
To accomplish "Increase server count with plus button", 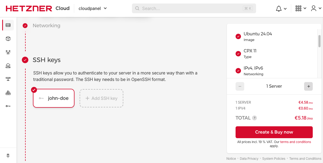I will [308, 86].
